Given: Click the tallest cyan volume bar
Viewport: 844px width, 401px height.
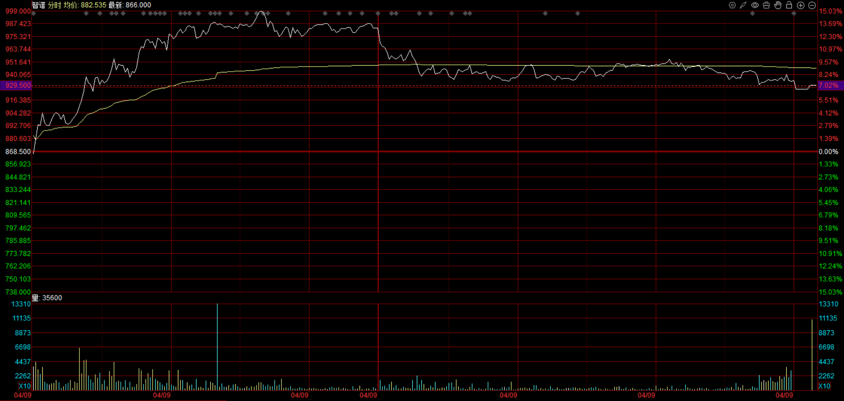Looking at the screenshot, I should click(x=217, y=347).
